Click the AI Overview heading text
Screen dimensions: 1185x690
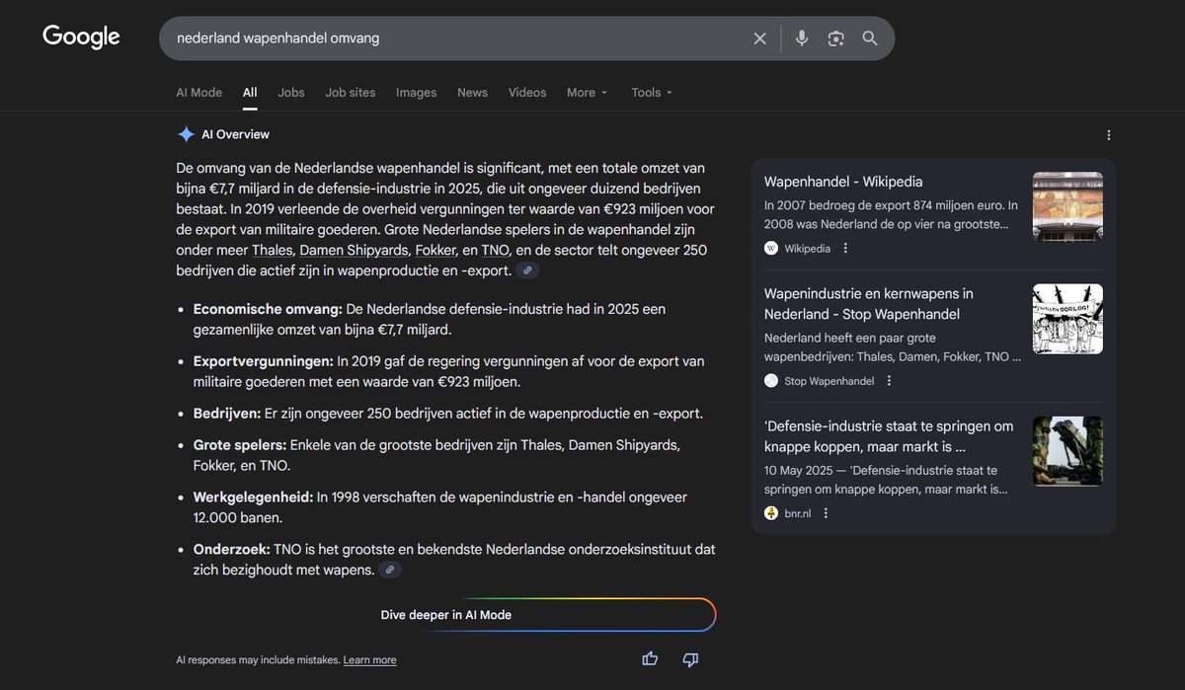[x=235, y=134]
